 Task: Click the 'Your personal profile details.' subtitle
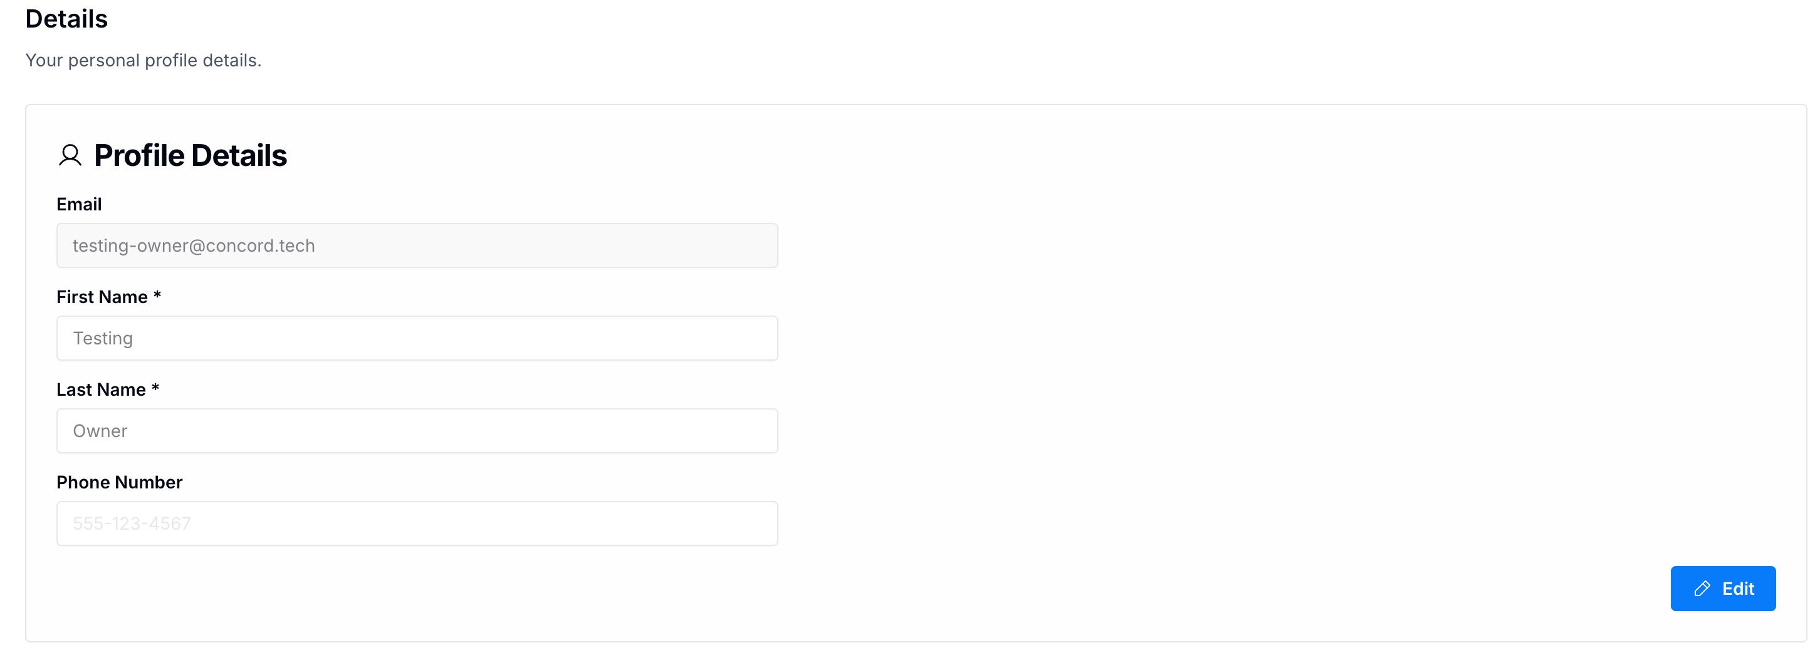tap(144, 61)
